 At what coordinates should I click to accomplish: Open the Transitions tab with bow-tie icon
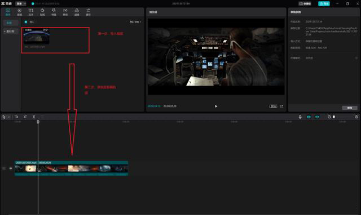[x=65, y=12]
